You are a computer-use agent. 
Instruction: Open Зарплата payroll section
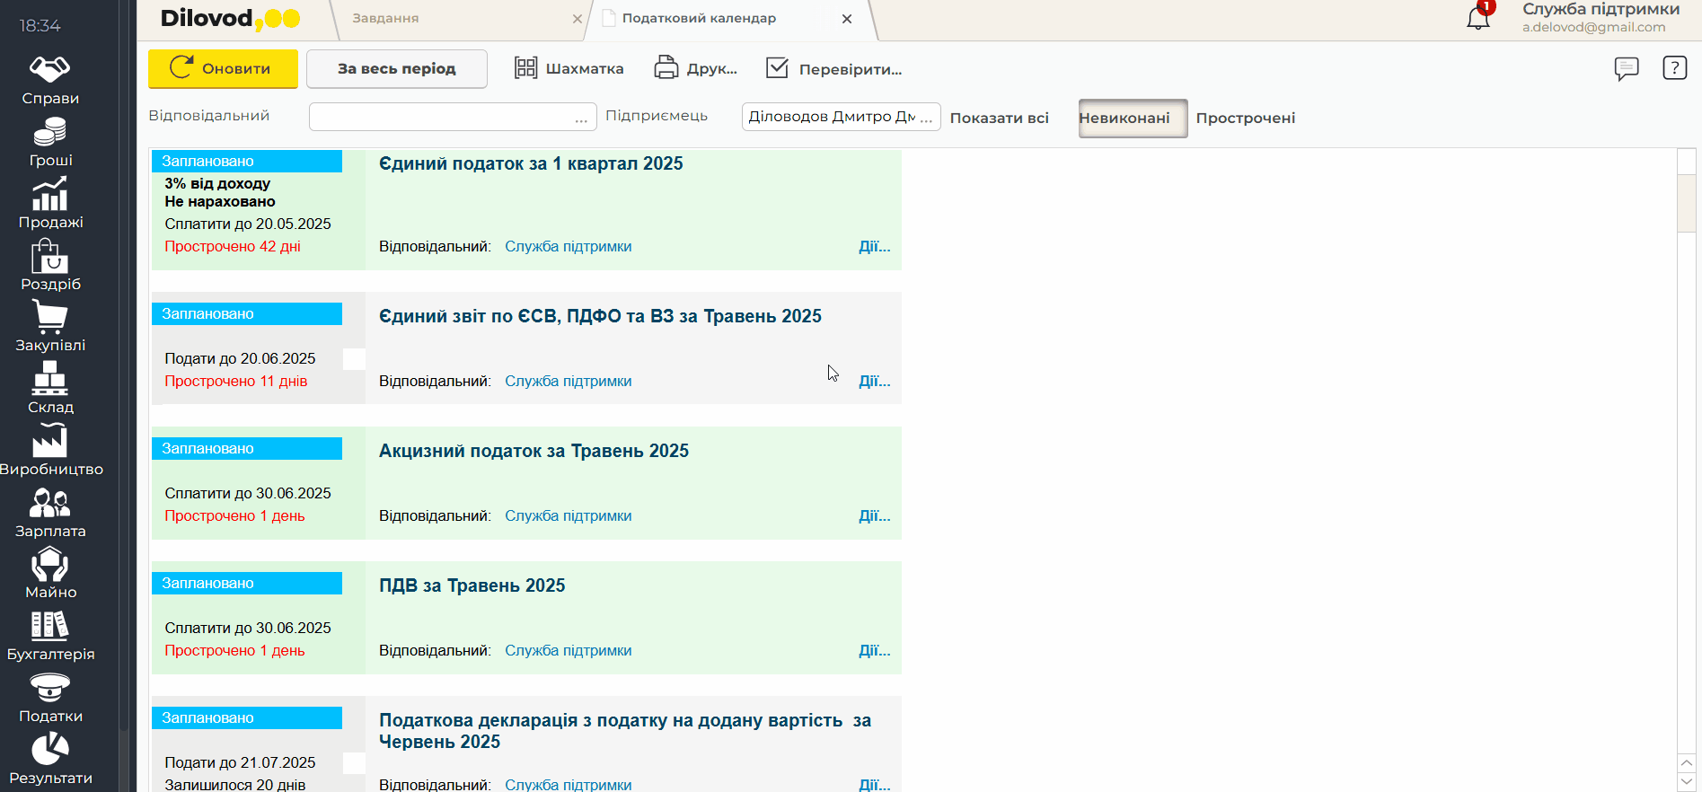(50, 513)
